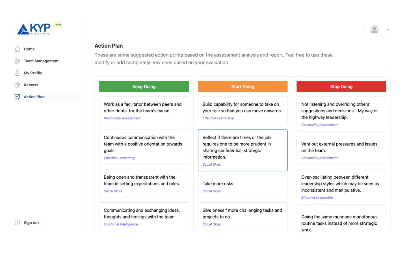
Task: Click the KYP Solutions logo
Action: (x=34, y=29)
